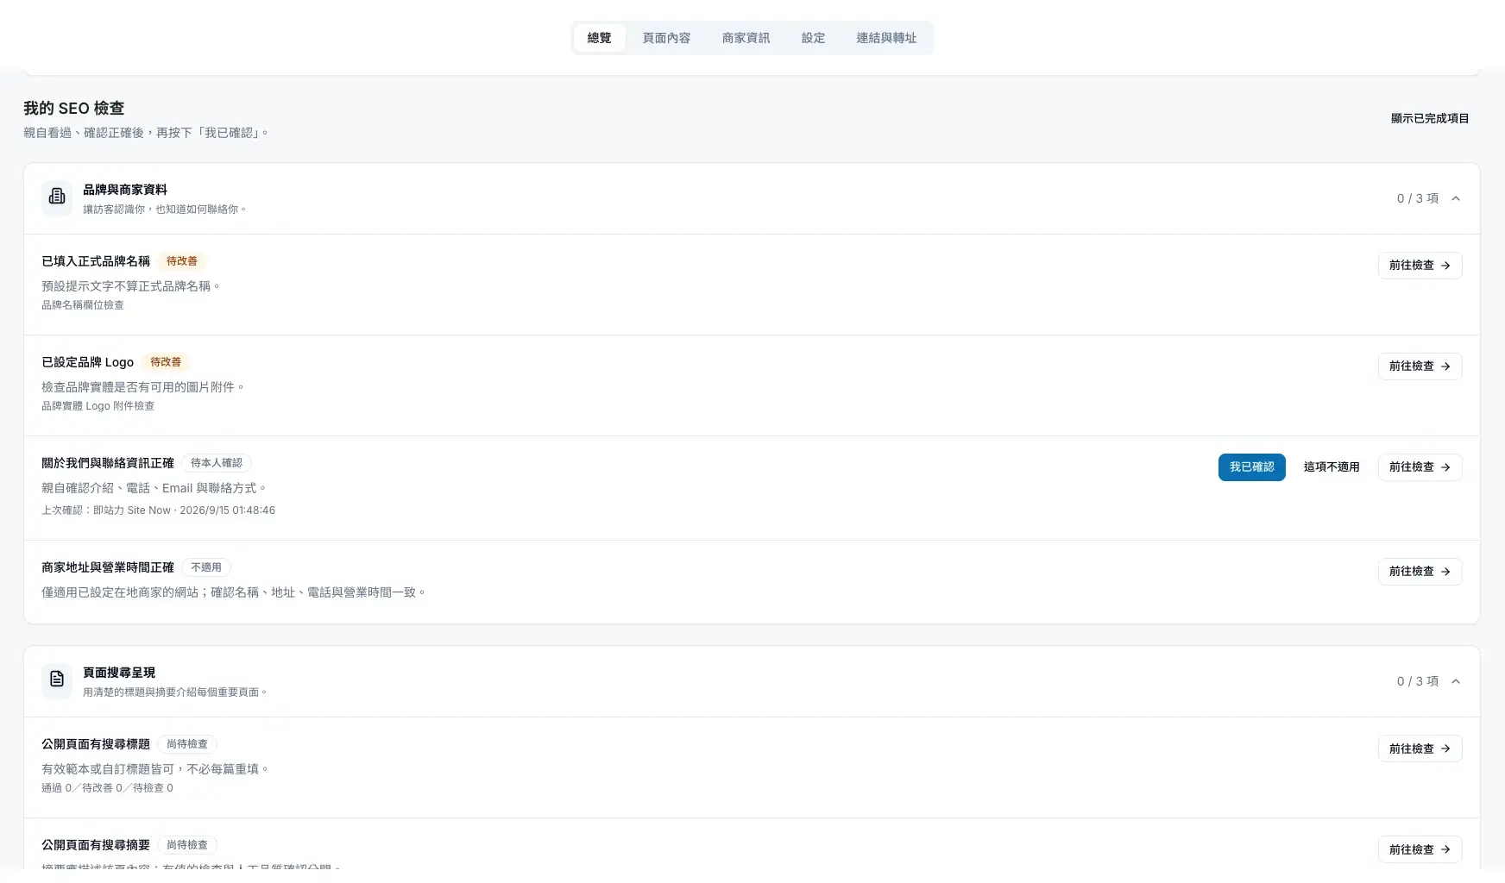Switch to the 總覽 tab
The height and width of the screenshot is (883, 1505).
click(x=599, y=38)
